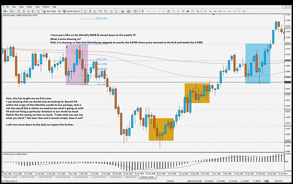
Task: Open the Tools menu
Action: tap(37, 7)
